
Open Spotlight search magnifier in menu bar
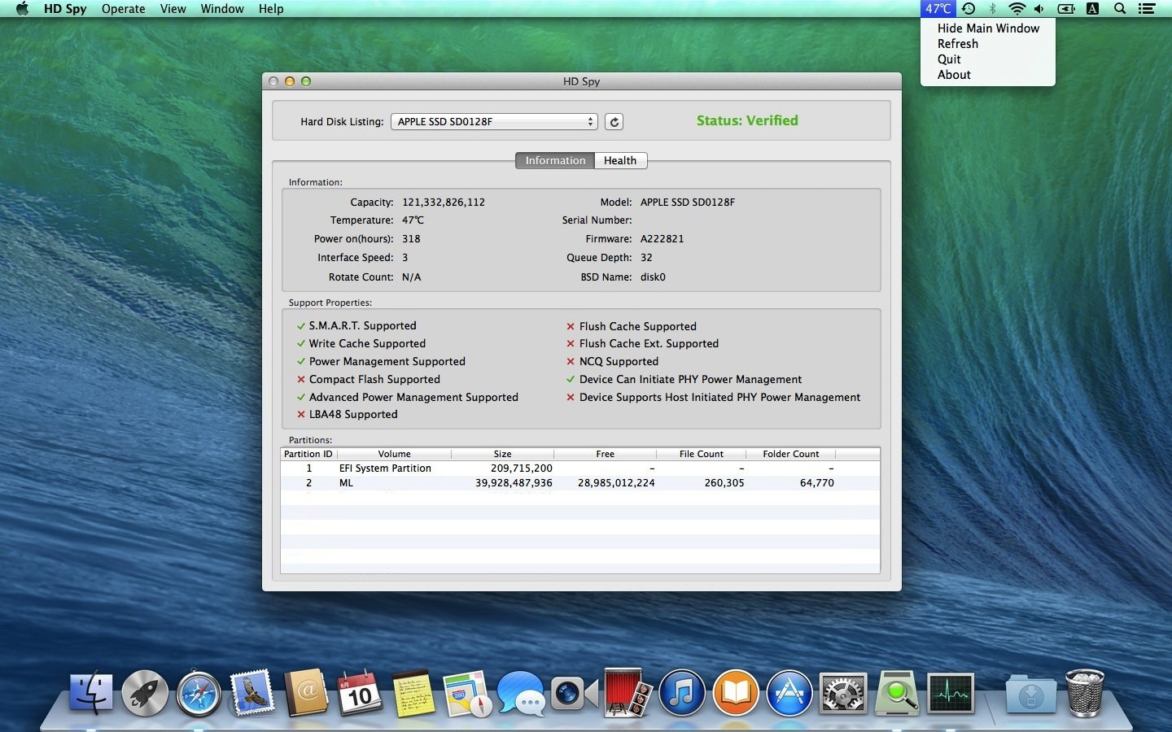tap(1120, 9)
